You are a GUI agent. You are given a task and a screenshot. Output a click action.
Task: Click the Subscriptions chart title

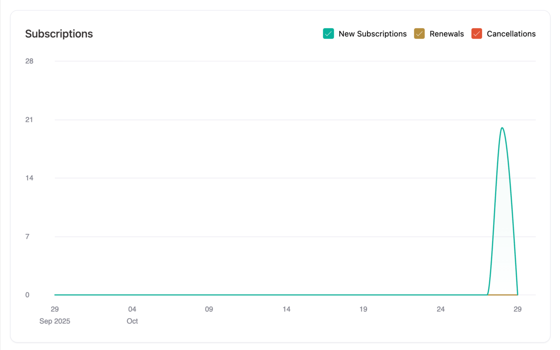pos(59,34)
